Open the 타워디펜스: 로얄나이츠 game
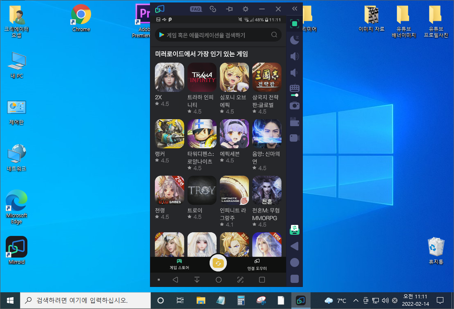The width and height of the screenshot is (454, 309). coord(202,133)
